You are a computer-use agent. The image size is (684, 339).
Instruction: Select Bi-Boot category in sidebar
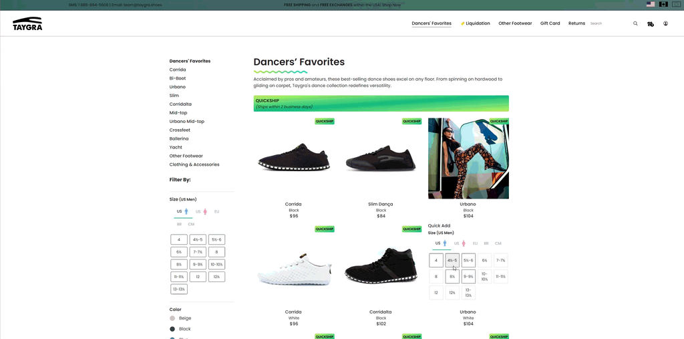tap(178, 79)
